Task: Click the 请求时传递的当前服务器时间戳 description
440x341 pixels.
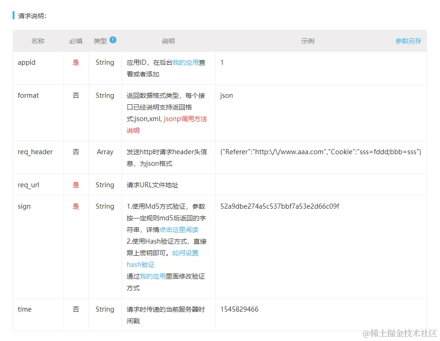Action: [x=166, y=315]
